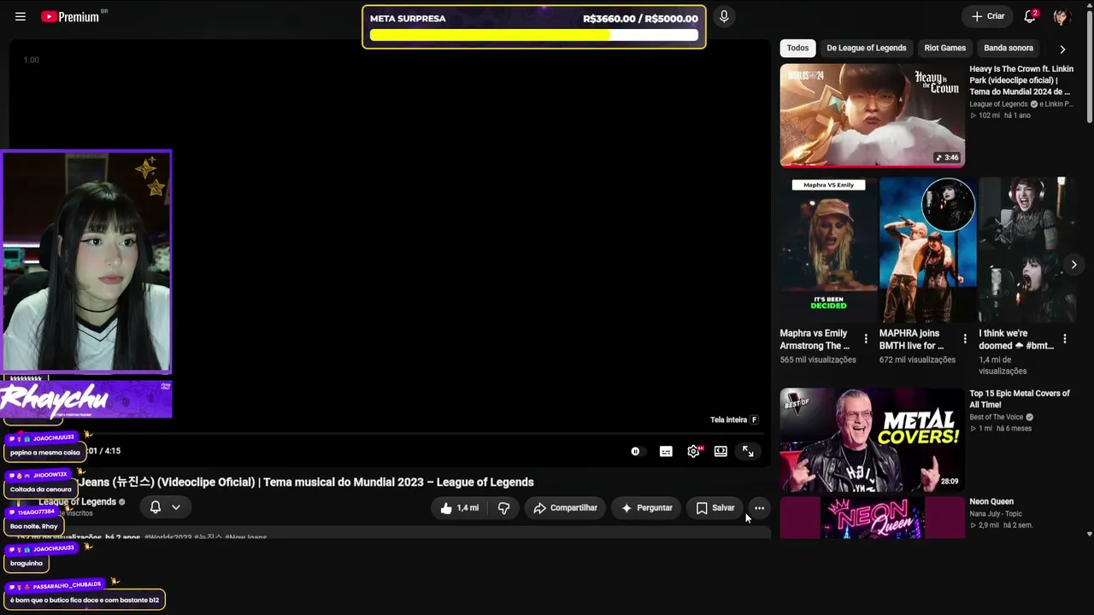The width and height of the screenshot is (1094, 615).
Task: Expand notification options chevron beside bell
Action: click(x=176, y=507)
